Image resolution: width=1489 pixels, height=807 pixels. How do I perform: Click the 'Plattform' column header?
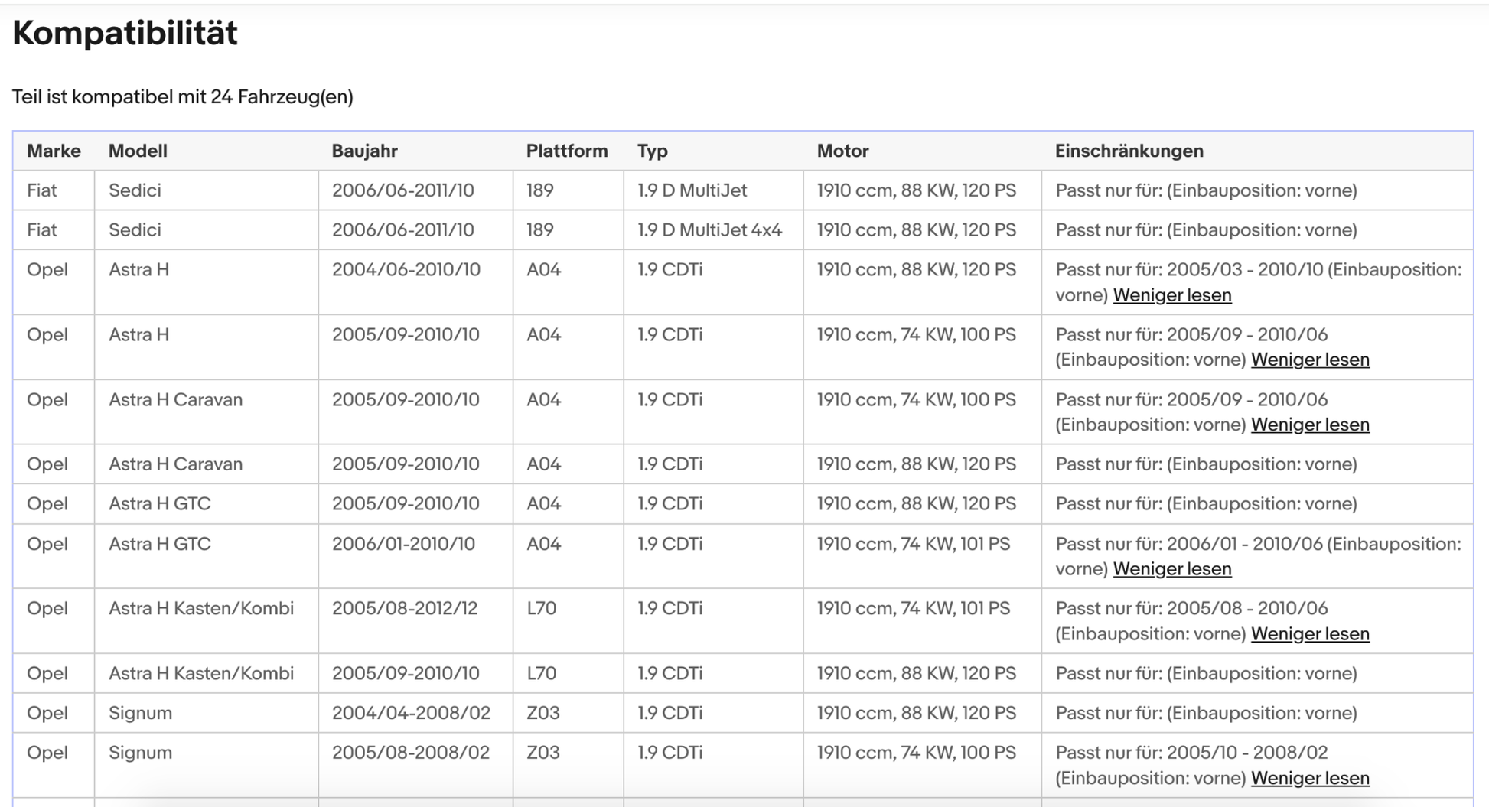[566, 151]
